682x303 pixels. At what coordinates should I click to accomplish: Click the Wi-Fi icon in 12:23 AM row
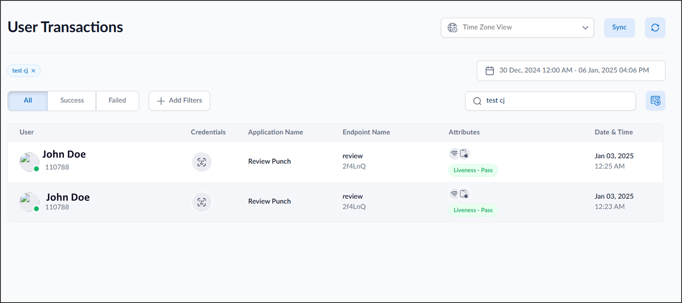[454, 194]
